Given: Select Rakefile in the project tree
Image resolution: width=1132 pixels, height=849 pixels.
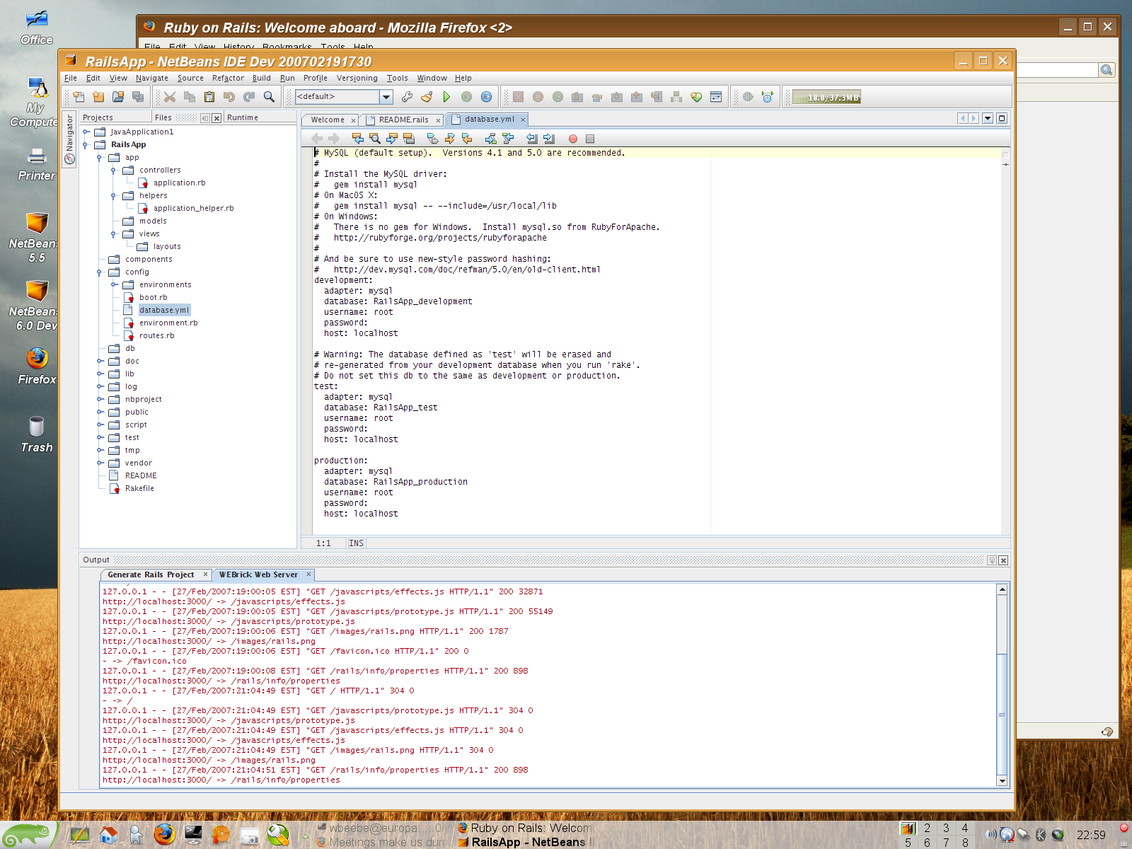Looking at the screenshot, I should [139, 488].
